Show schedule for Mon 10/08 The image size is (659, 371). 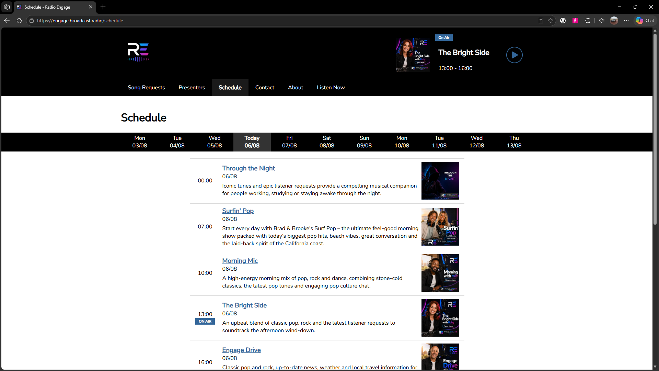click(402, 142)
